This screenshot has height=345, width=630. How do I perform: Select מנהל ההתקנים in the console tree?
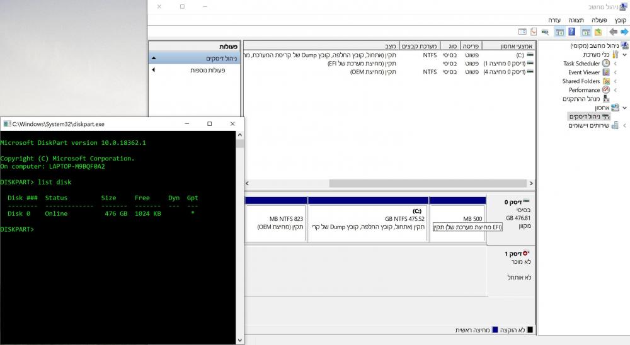point(581,99)
